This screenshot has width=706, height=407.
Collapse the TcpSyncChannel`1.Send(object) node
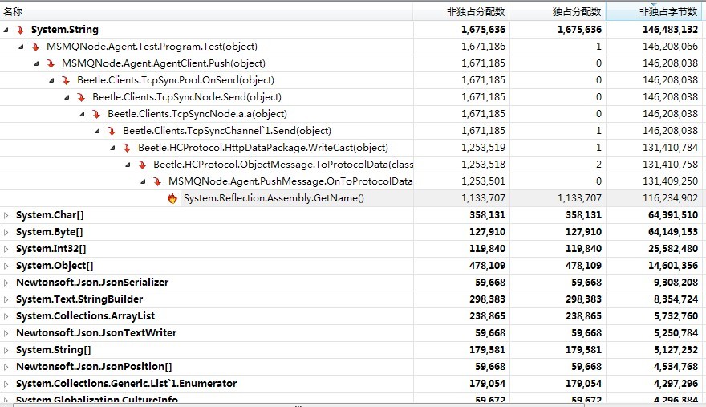98,131
